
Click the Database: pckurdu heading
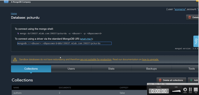[x=25, y=18]
